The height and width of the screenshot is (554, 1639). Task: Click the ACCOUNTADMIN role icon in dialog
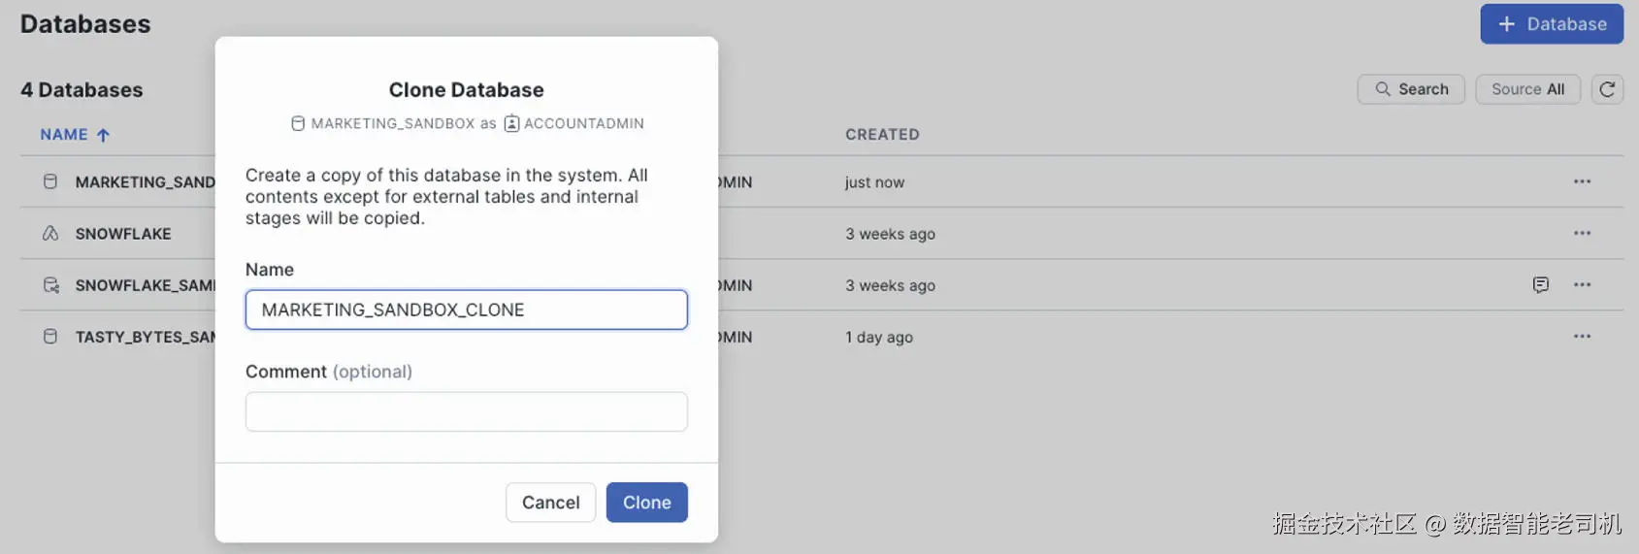511,123
